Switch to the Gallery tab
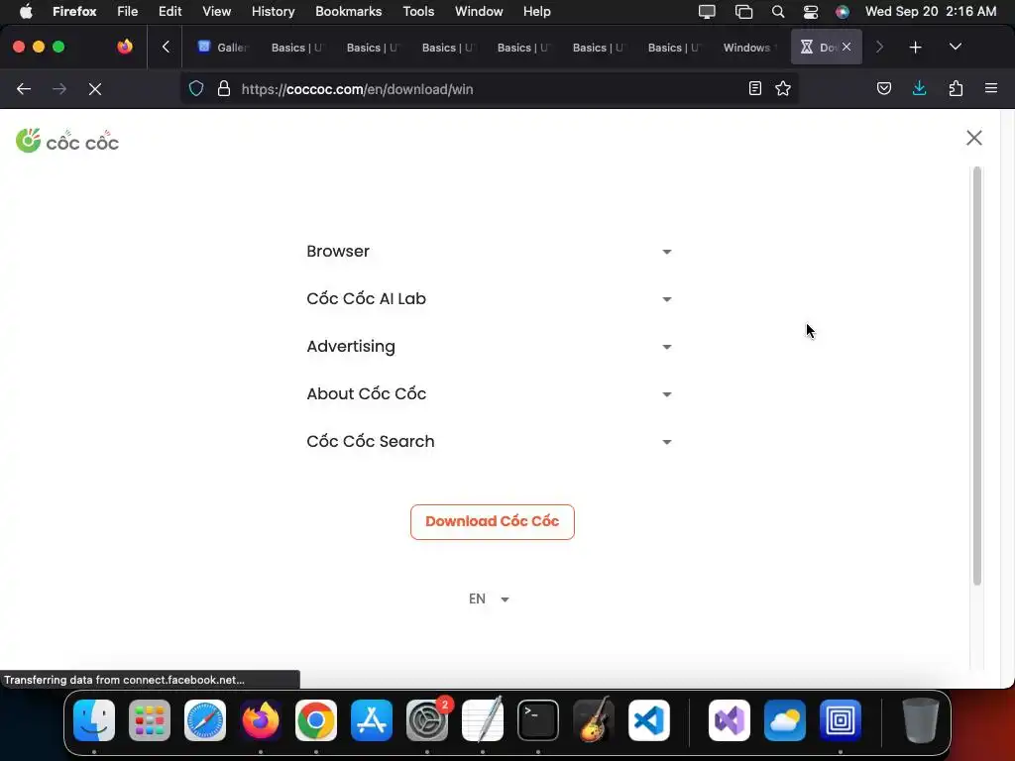 pos(222,48)
